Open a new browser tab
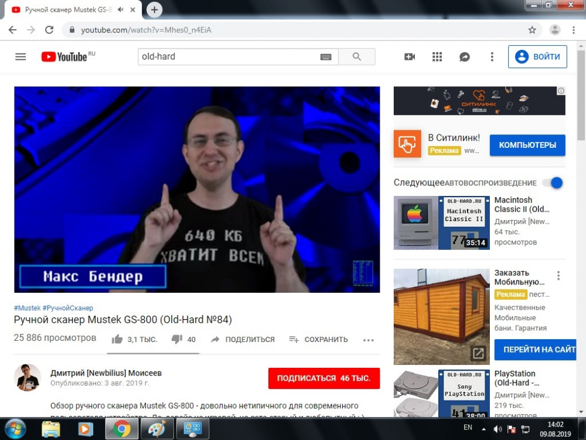 [x=155, y=10]
